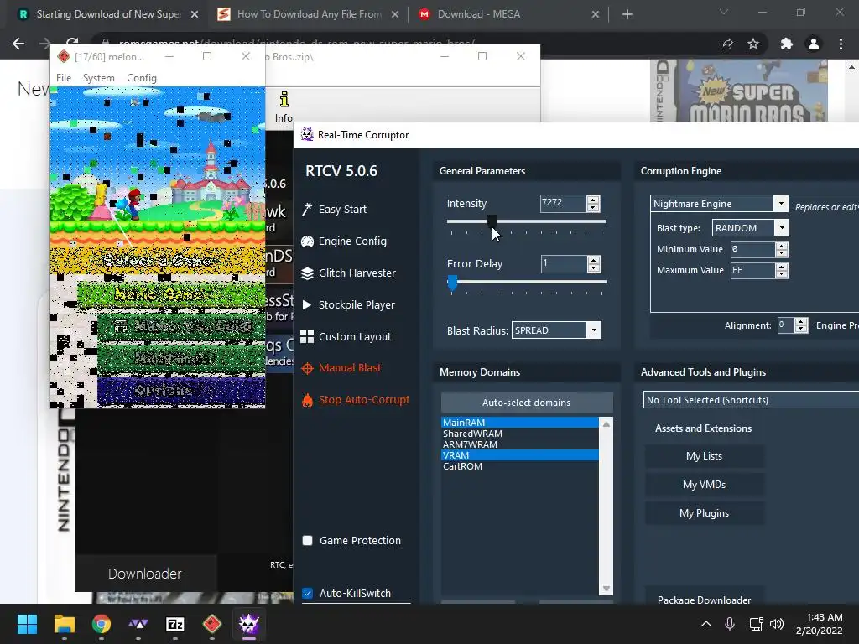Toggle the Auto-KillSwitch checkbox
Viewport: 859px width, 644px height.
307,593
